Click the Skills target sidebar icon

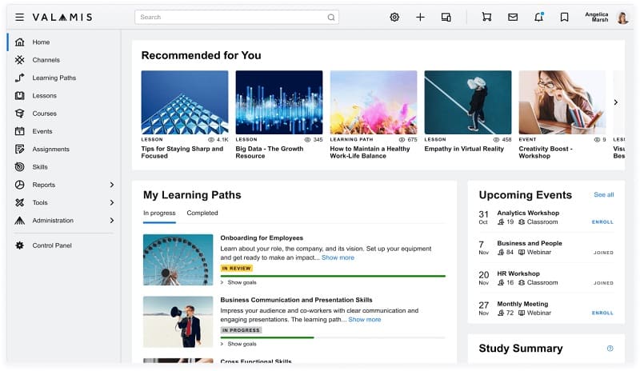click(19, 167)
